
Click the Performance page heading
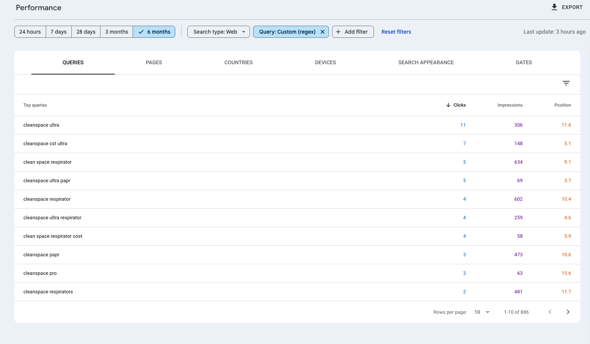[x=39, y=8]
